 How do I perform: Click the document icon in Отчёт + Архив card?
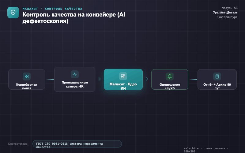[217, 76]
